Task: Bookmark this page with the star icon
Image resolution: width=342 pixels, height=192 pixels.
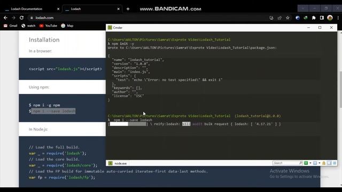Action: point(287,18)
